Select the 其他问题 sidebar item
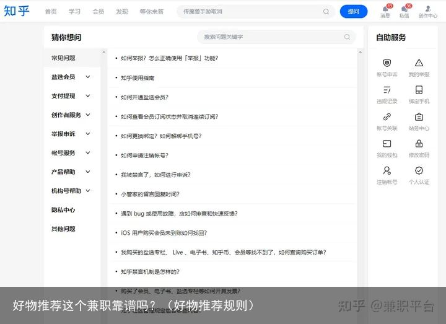The image size is (446, 324). [x=63, y=229]
